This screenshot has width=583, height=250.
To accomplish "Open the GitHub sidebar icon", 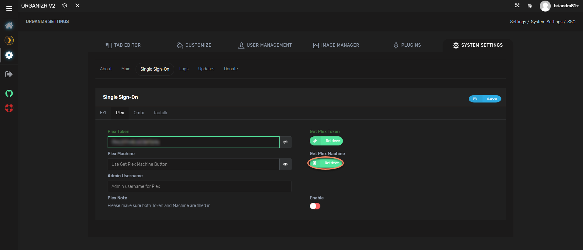I will [x=9, y=93].
